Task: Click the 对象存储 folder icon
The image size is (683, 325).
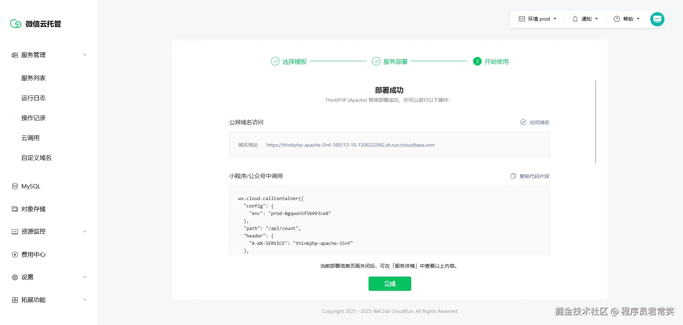Action: click(15, 209)
